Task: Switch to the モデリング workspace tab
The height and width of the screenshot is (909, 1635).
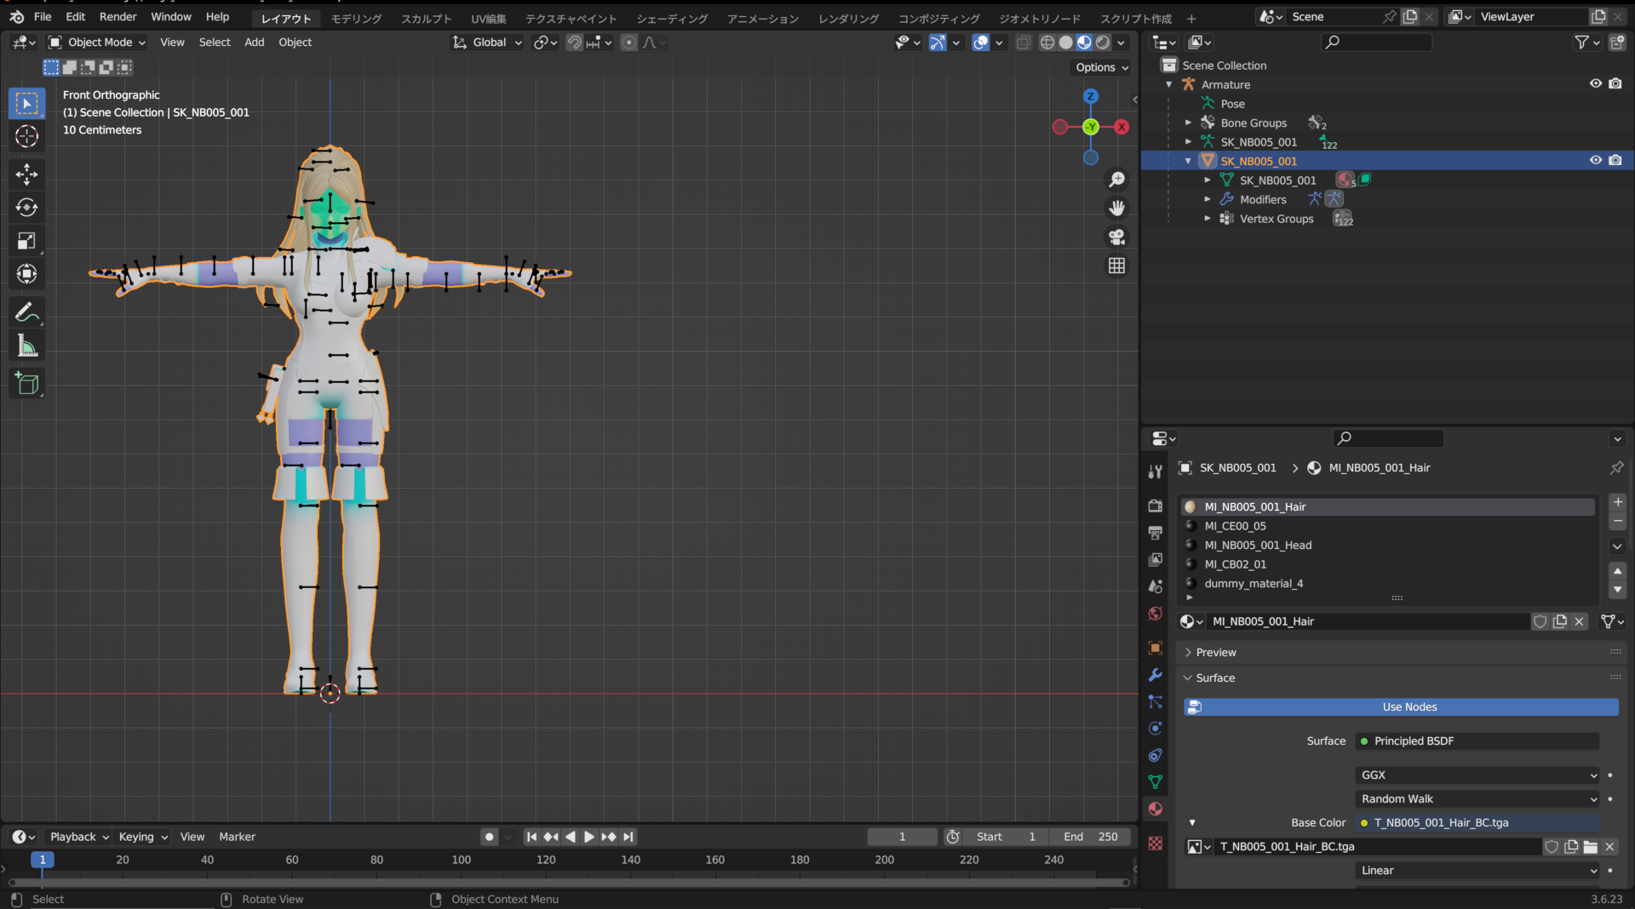Action: pyautogui.click(x=356, y=19)
